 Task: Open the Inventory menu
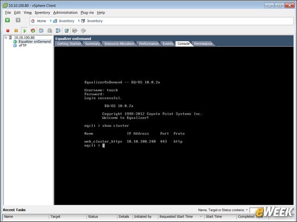42,12
